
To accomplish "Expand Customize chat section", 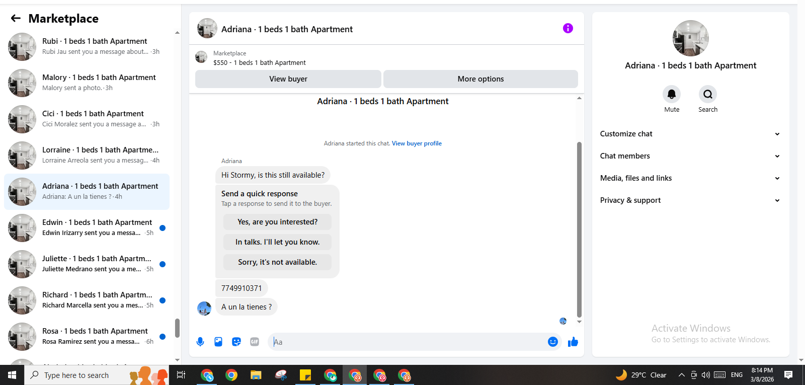I will tap(690, 134).
